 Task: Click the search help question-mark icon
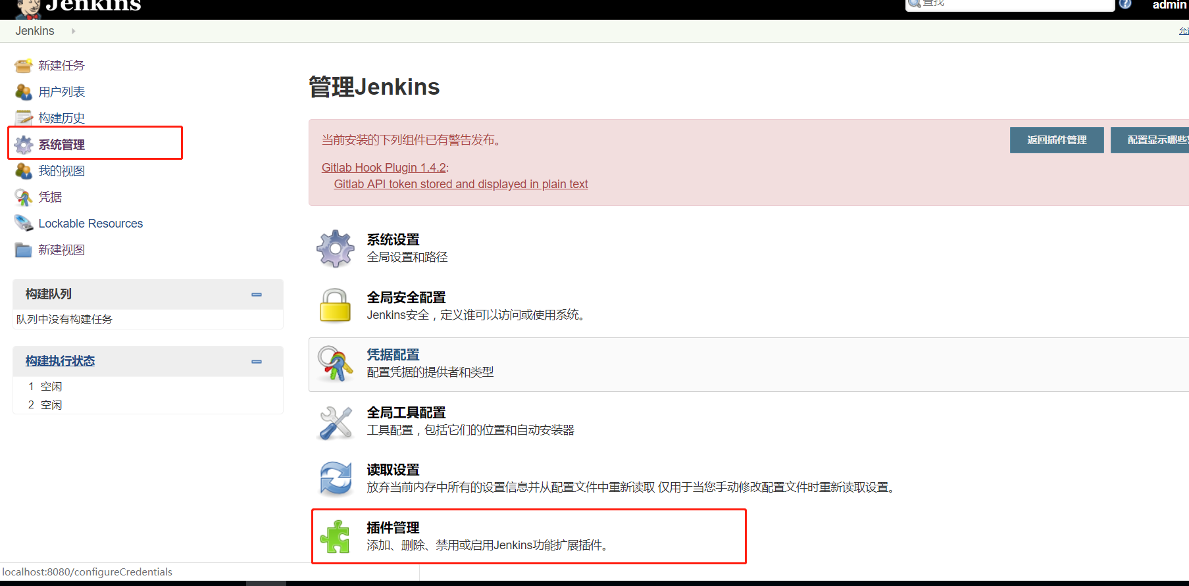pos(1125,3)
